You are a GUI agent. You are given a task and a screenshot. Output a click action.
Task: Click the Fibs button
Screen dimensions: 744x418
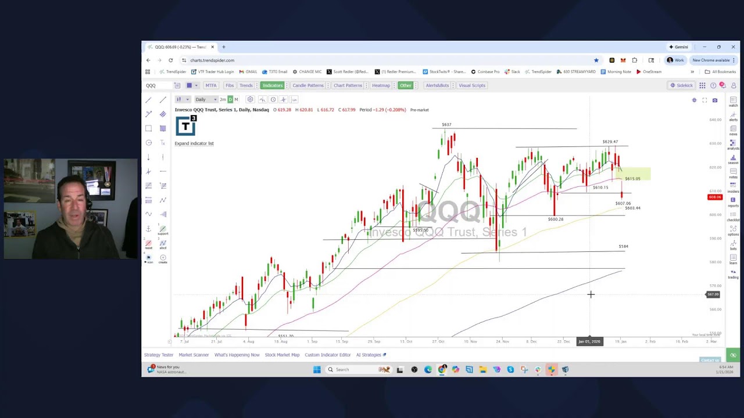pyautogui.click(x=229, y=85)
